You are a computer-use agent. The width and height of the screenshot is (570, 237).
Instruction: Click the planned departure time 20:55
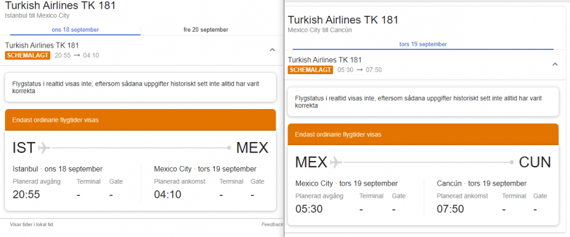(x=26, y=195)
